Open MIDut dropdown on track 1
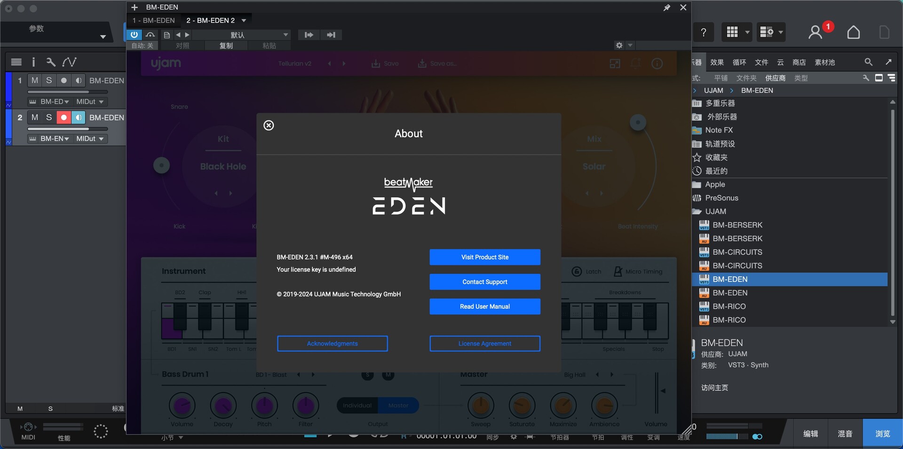This screenshot has height=449, width=903. (90, 102)
